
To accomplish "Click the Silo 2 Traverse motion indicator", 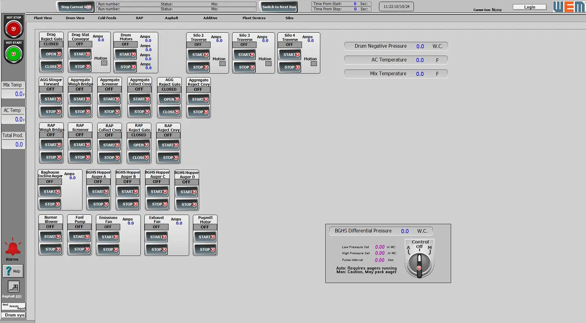I will pos(222,64).
